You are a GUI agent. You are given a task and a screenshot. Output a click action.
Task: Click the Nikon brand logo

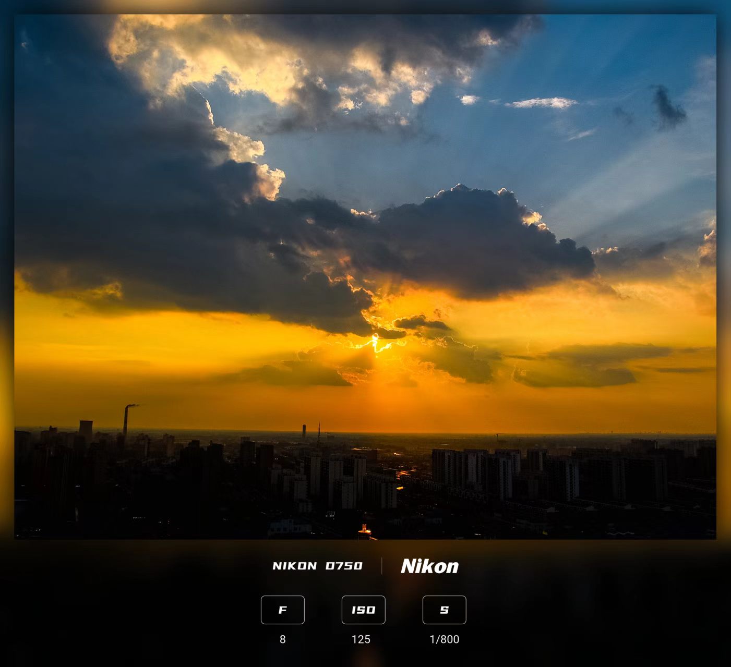[x=429, y=566]
